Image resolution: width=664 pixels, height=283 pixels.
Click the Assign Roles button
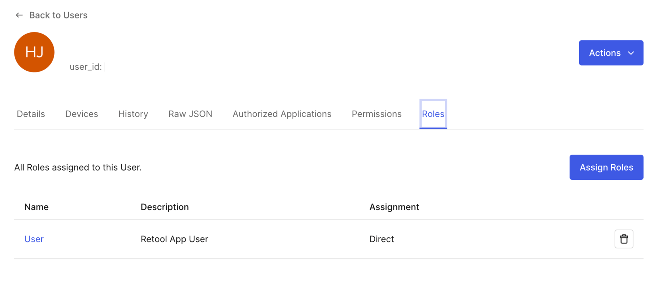point(606,167)
